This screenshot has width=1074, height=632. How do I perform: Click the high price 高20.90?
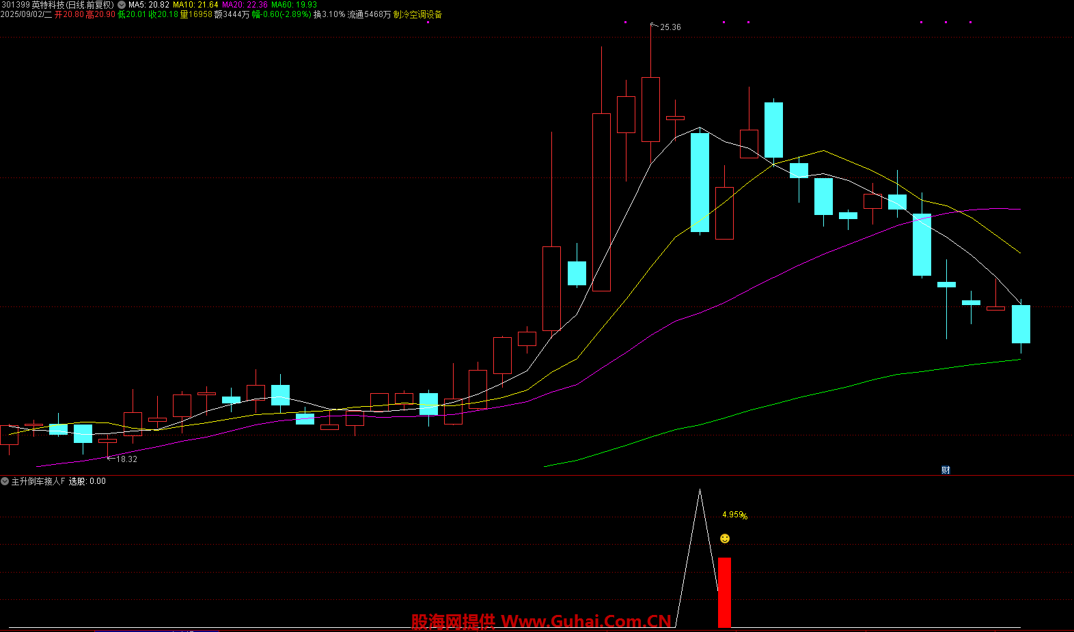pyautogui.click(x=100, y=14)
